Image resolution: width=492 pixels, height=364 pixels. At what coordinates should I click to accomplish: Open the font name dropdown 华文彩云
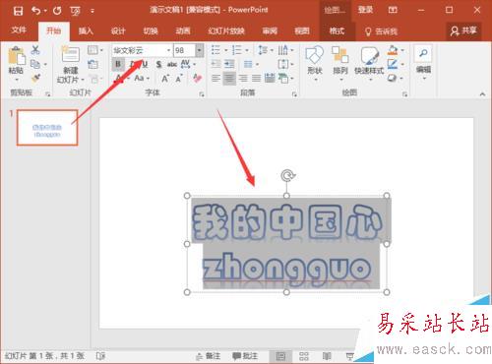coord(168,50)
